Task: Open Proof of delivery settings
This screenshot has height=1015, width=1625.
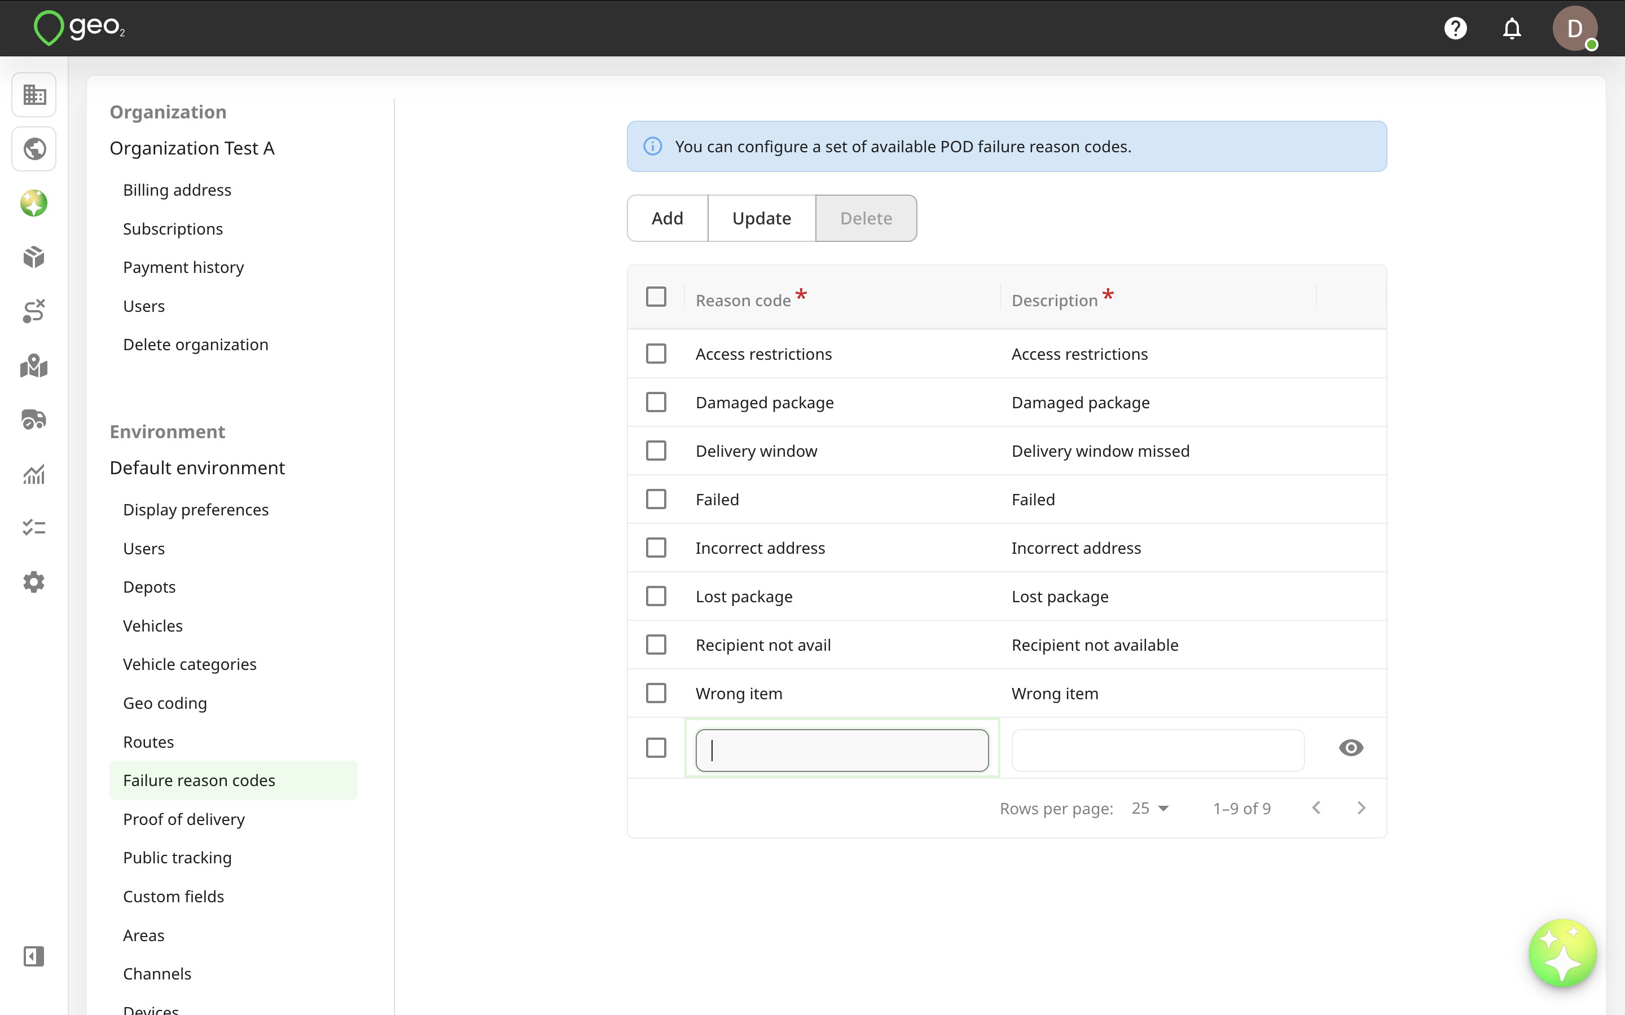Action: coord(184,819)
